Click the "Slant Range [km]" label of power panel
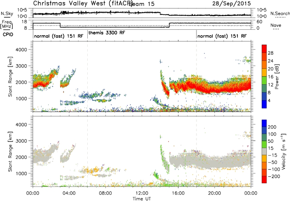The height and width of the screenshot is (201, 290). point(10,77)
